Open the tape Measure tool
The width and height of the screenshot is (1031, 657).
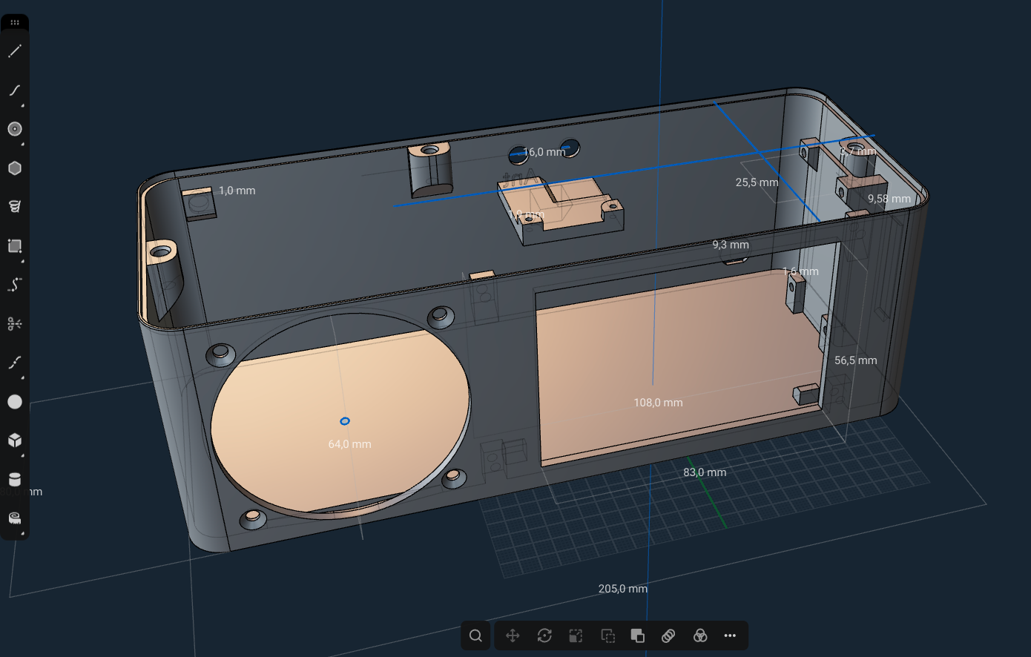pos(15,518)
